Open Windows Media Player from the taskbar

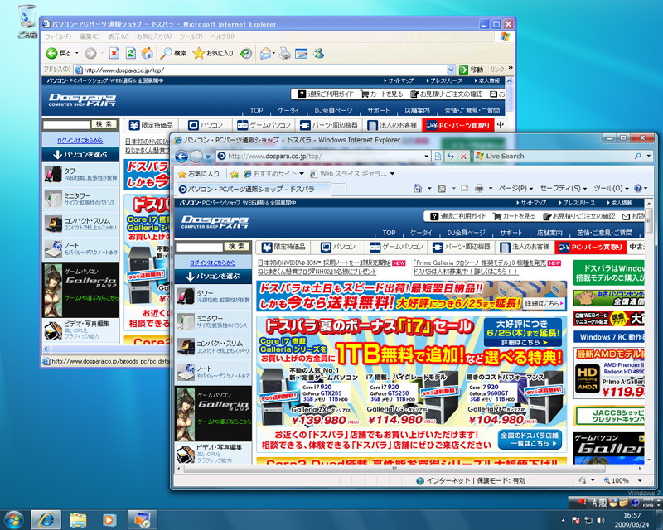(x=109, y=519)
